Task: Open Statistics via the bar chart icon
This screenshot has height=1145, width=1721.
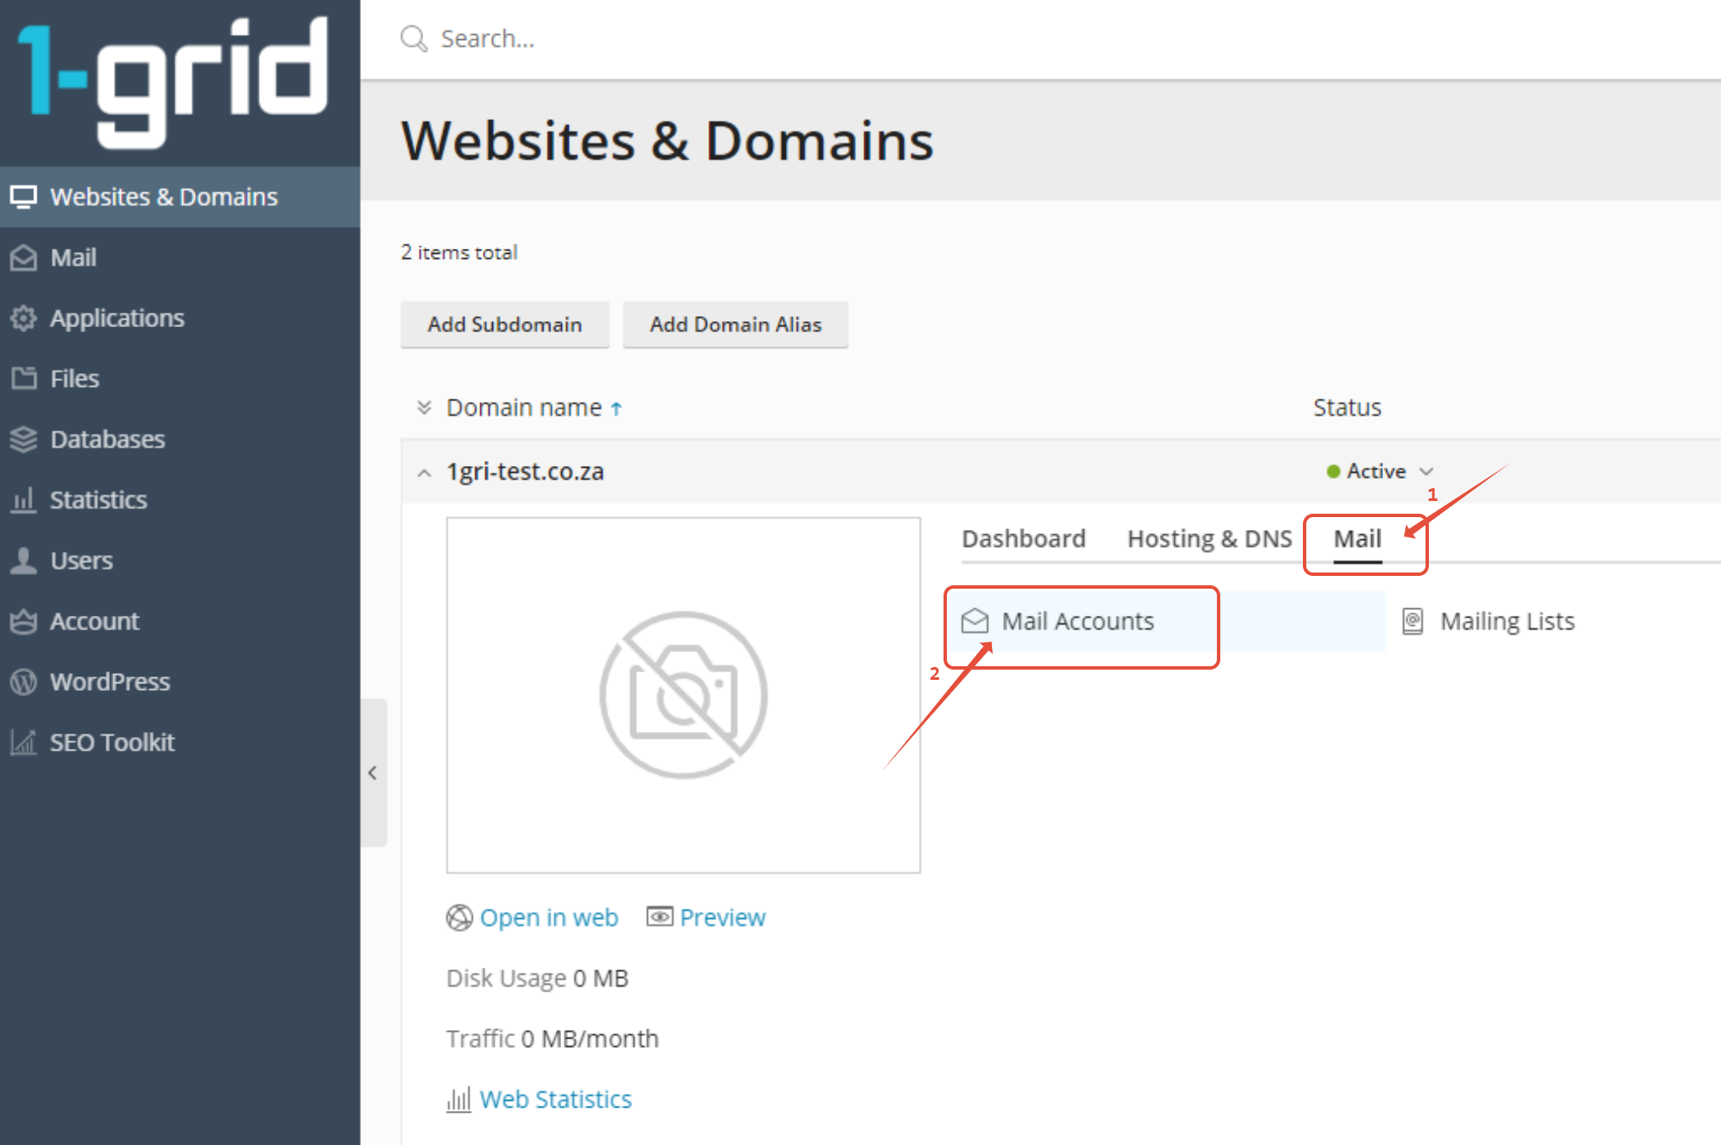Action: (x=24, y=500)
